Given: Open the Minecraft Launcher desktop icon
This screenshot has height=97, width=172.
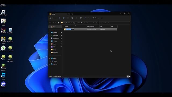Looking at the screenshot, I should [x=3, y=67].
